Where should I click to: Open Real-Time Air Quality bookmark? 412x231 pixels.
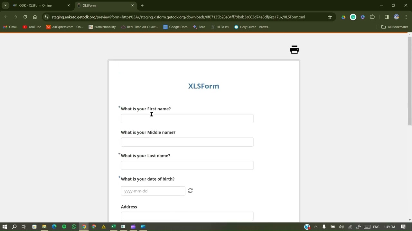coord(139,27)
